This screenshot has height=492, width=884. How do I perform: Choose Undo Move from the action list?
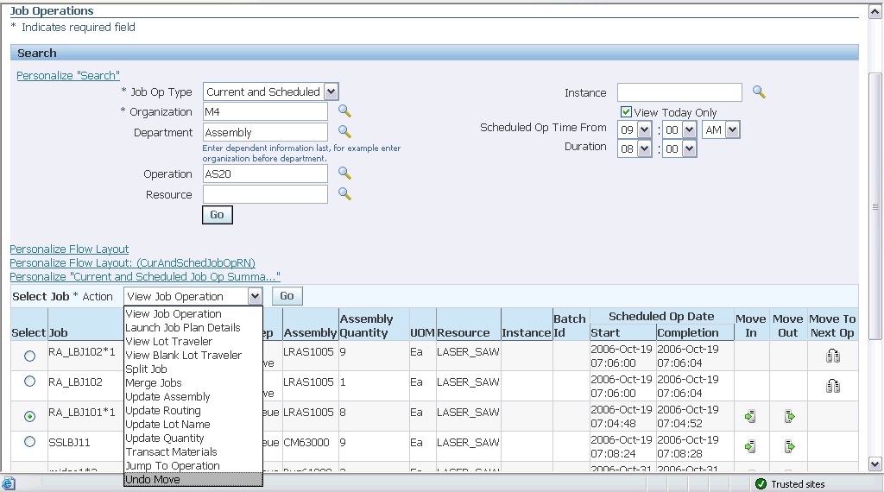tap(153, 479)
